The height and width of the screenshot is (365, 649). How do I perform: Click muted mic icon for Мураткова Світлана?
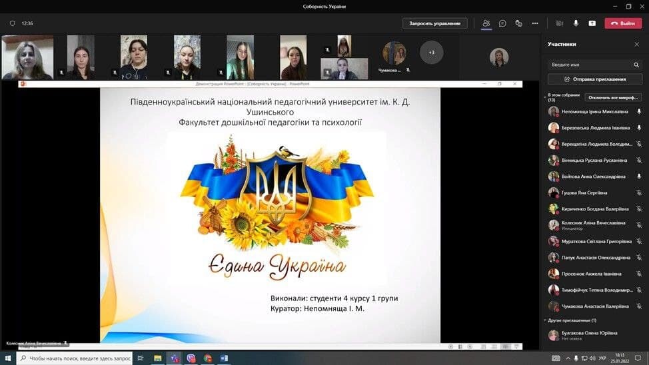[639, 241]
